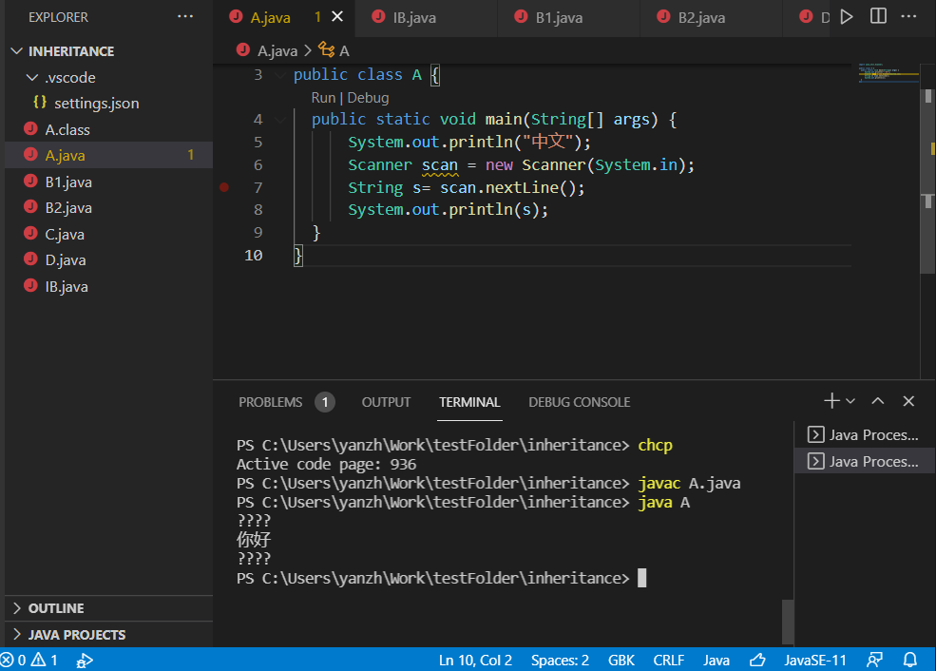Image resolution: width=936 pixels, height=671 pixels.
Task: Switch to the B1.java editor tab
Action: [x=569, y=18]
